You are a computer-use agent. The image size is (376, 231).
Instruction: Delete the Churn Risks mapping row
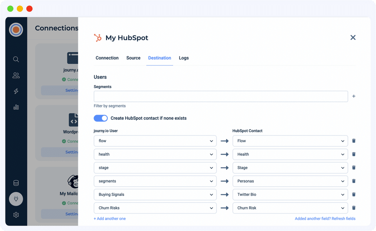click(354, 208)
